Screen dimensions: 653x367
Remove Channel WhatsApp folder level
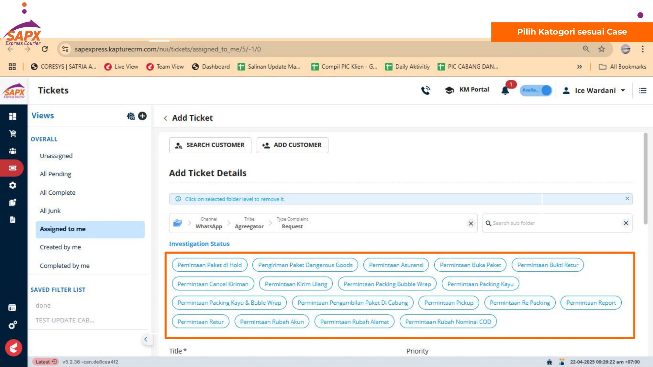tap(209, 223)
